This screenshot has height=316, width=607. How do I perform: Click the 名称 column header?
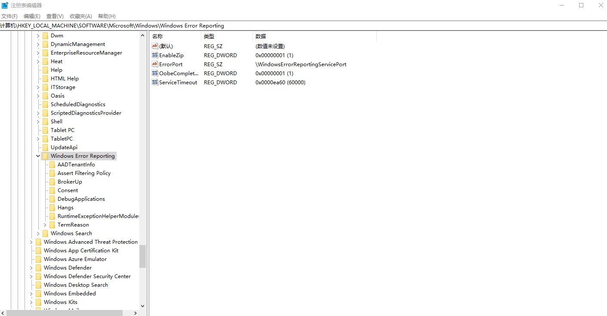pos(174,36)
